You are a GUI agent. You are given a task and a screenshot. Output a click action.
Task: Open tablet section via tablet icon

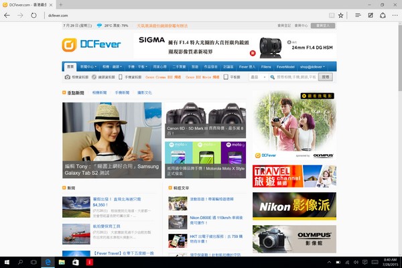coord(226,77)
